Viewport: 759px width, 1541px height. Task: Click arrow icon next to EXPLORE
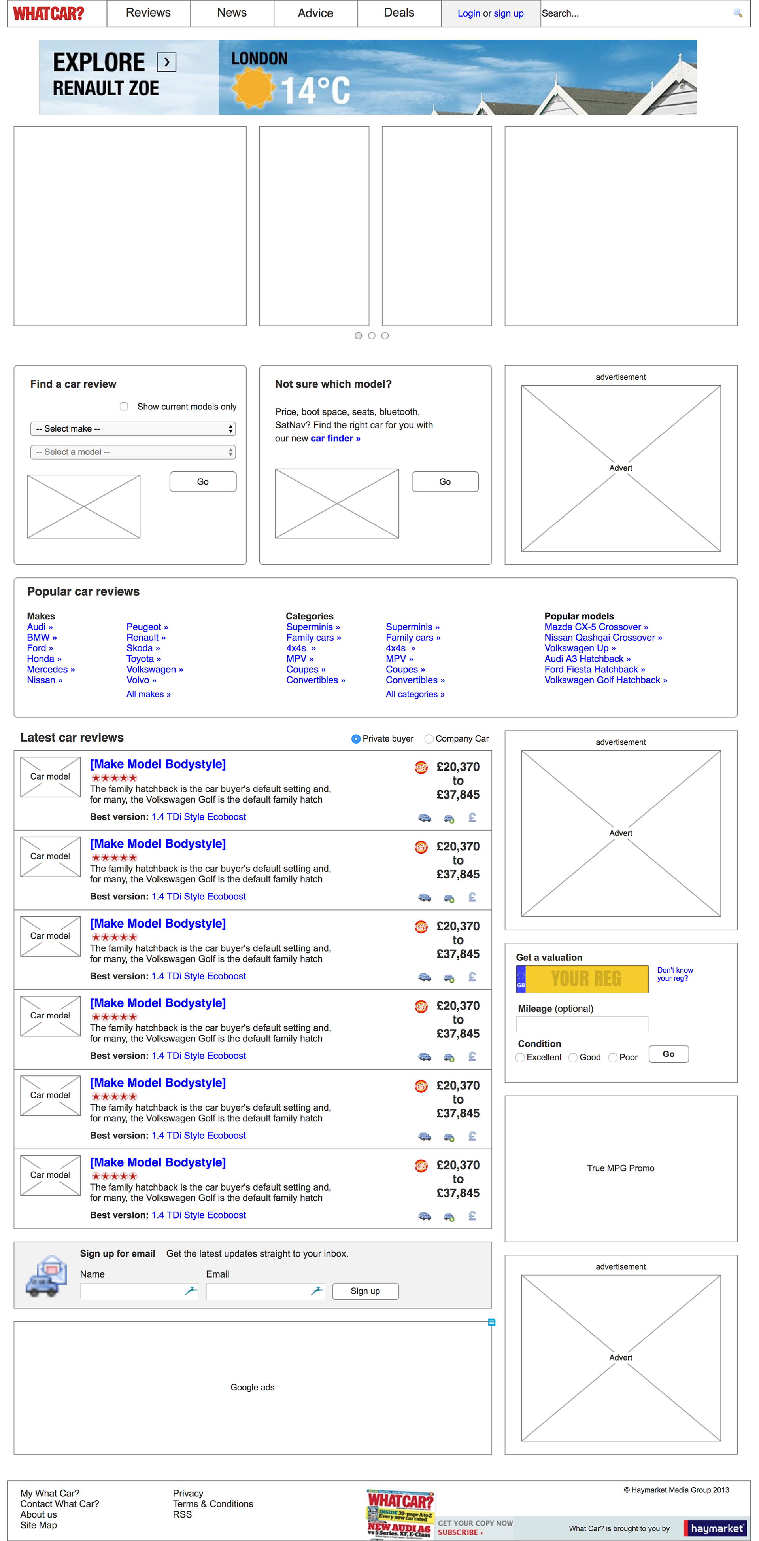tap(166, 62)
